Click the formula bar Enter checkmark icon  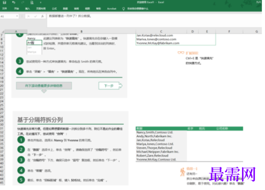[x=36, y=16]
